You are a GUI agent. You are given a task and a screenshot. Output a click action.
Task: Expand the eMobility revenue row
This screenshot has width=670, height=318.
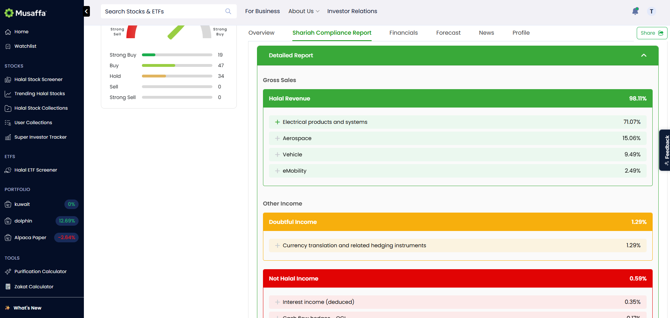click(x=277, y=171)
